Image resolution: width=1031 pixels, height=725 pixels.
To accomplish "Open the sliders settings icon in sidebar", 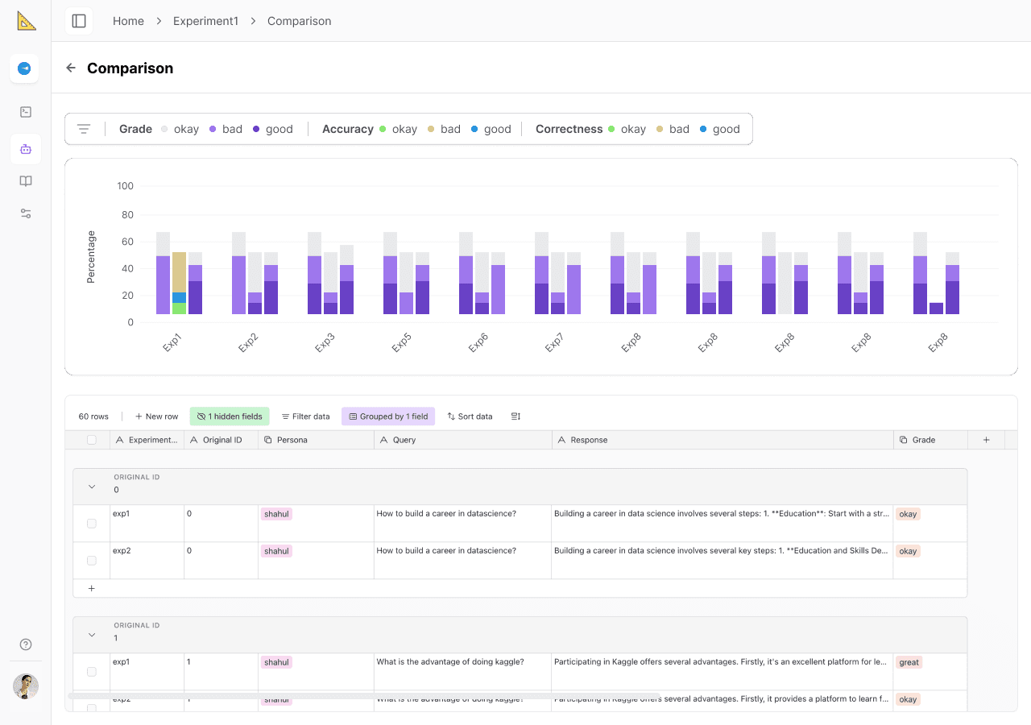I will click(26, 213).
